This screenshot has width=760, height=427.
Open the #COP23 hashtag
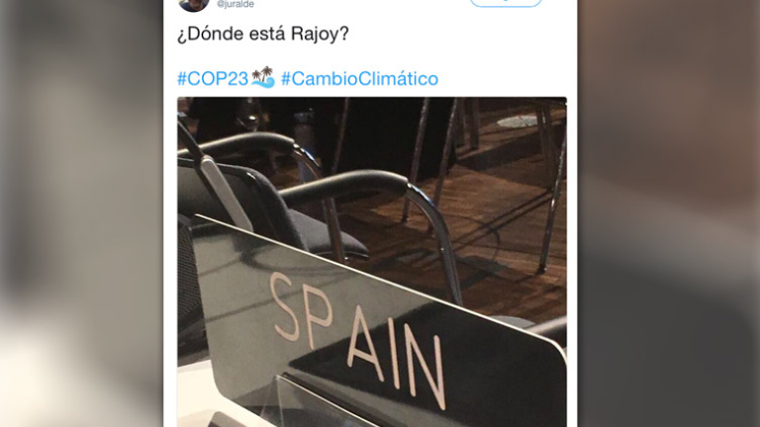213,79
